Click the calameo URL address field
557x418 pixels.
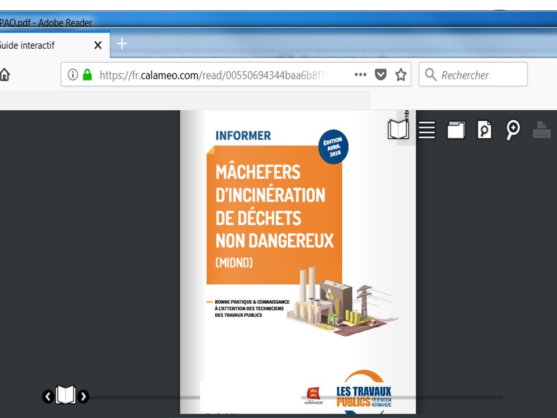pyautogui.click(x=220, y=75)
